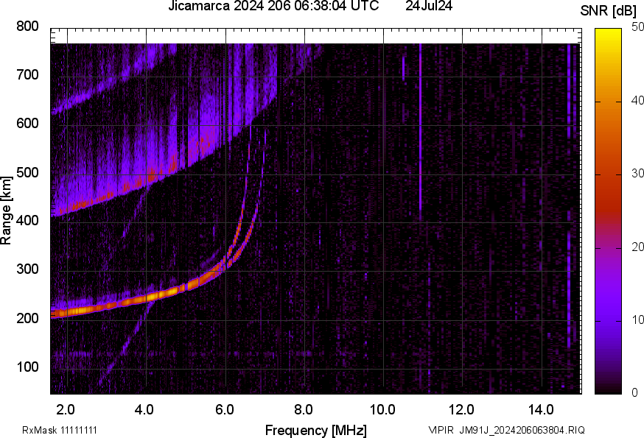Click colorbar tick label "0"
The image size is (644, 438).
click(635, 393)
